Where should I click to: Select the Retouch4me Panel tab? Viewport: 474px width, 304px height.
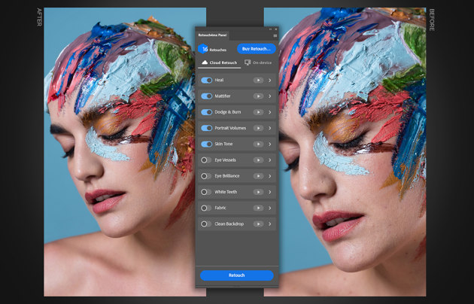pos(212,35)
